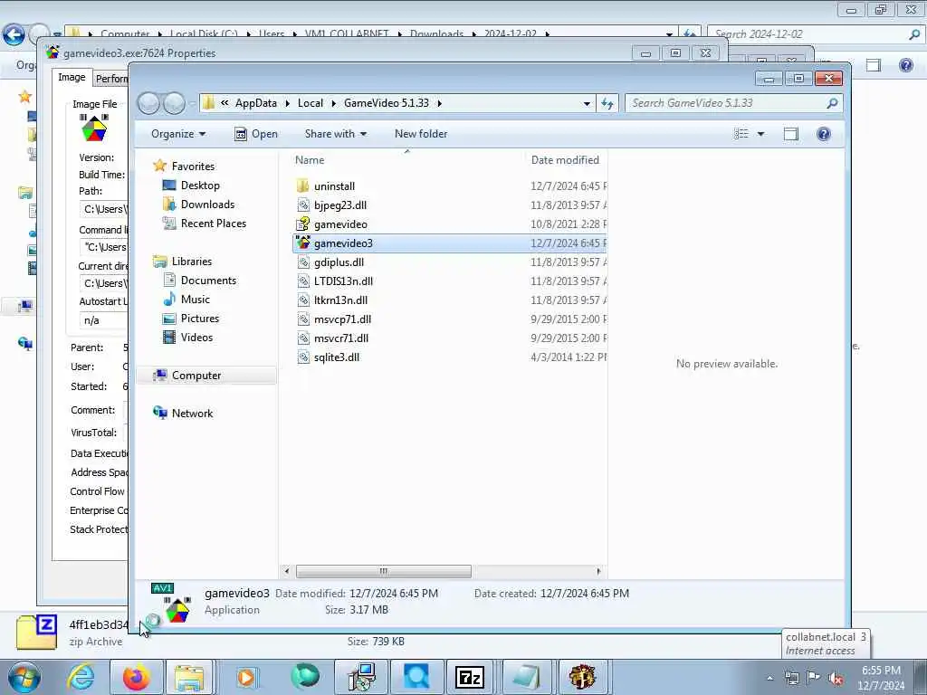The image size is (927, 695).
Task: Go back in GameVideo folder window
Action: [148, 103]
